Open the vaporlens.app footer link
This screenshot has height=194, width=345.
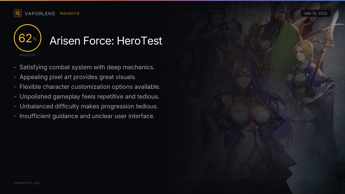[x=27, y=183]
